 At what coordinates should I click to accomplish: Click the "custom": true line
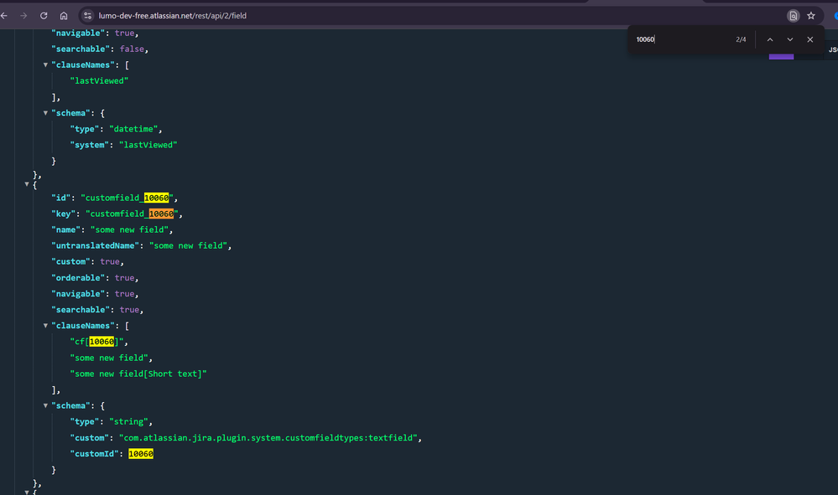(87, 262)
